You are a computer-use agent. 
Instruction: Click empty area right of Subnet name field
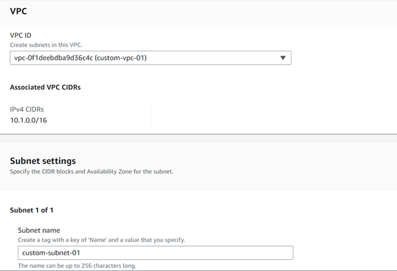(344, 253)
